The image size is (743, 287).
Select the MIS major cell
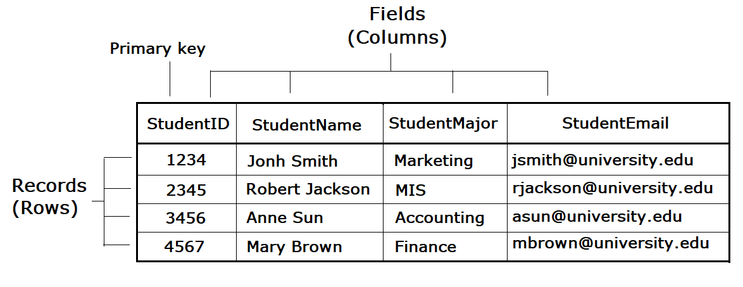tap(411, 189)
